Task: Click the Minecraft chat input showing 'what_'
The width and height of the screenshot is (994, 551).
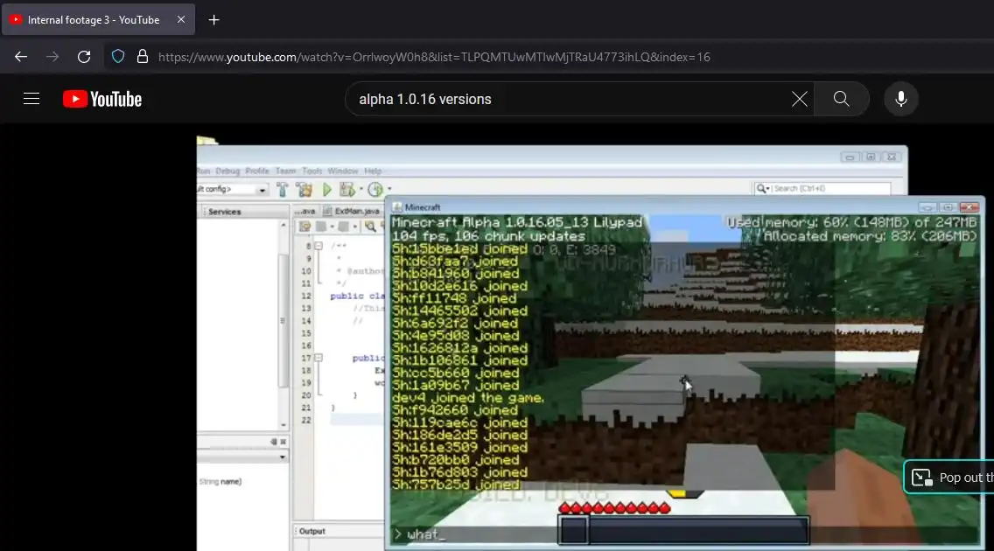Action: click(x=684, y=534)
